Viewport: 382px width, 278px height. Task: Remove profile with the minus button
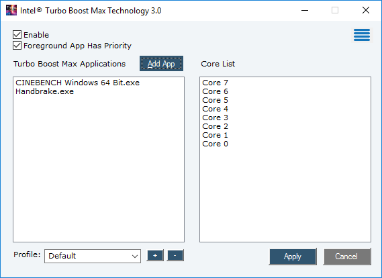click(175, 255)
